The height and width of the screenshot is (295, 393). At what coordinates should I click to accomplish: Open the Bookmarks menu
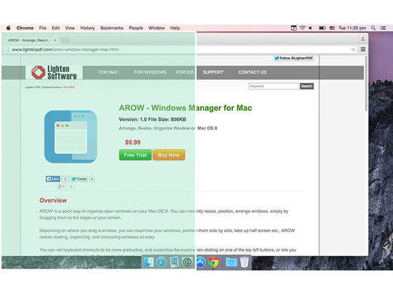pos(111,28)
